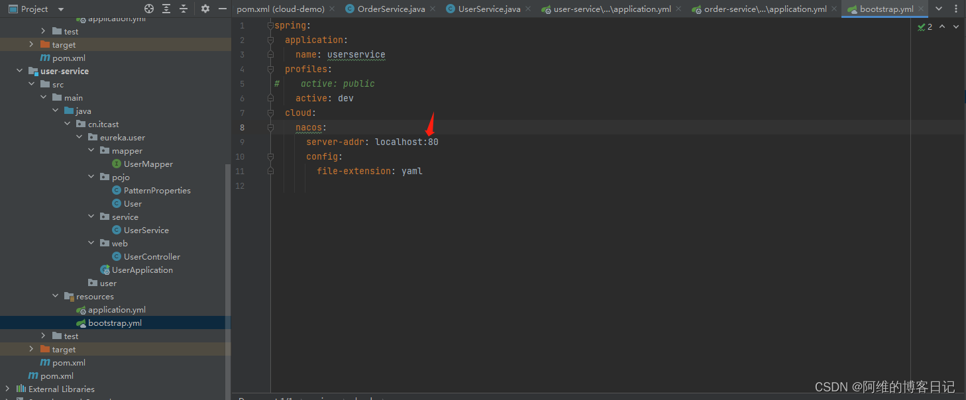Collapse the user-service module node
This screenshot has height=400, width=966.
click(x=19, y=71)
